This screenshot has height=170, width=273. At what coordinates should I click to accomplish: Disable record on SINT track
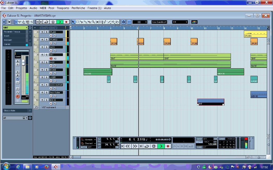point(51,58)
